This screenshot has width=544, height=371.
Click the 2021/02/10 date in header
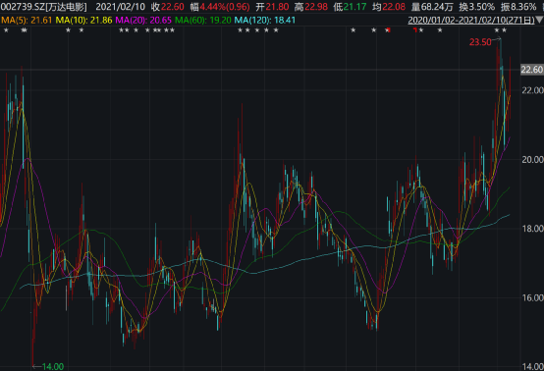point(121,7)
